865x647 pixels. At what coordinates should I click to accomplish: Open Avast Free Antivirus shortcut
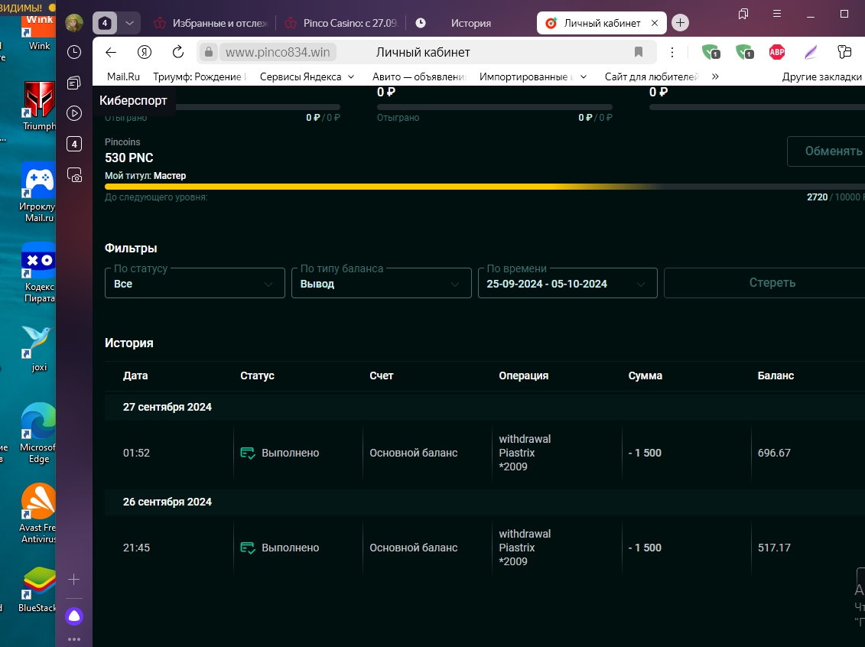38,513
